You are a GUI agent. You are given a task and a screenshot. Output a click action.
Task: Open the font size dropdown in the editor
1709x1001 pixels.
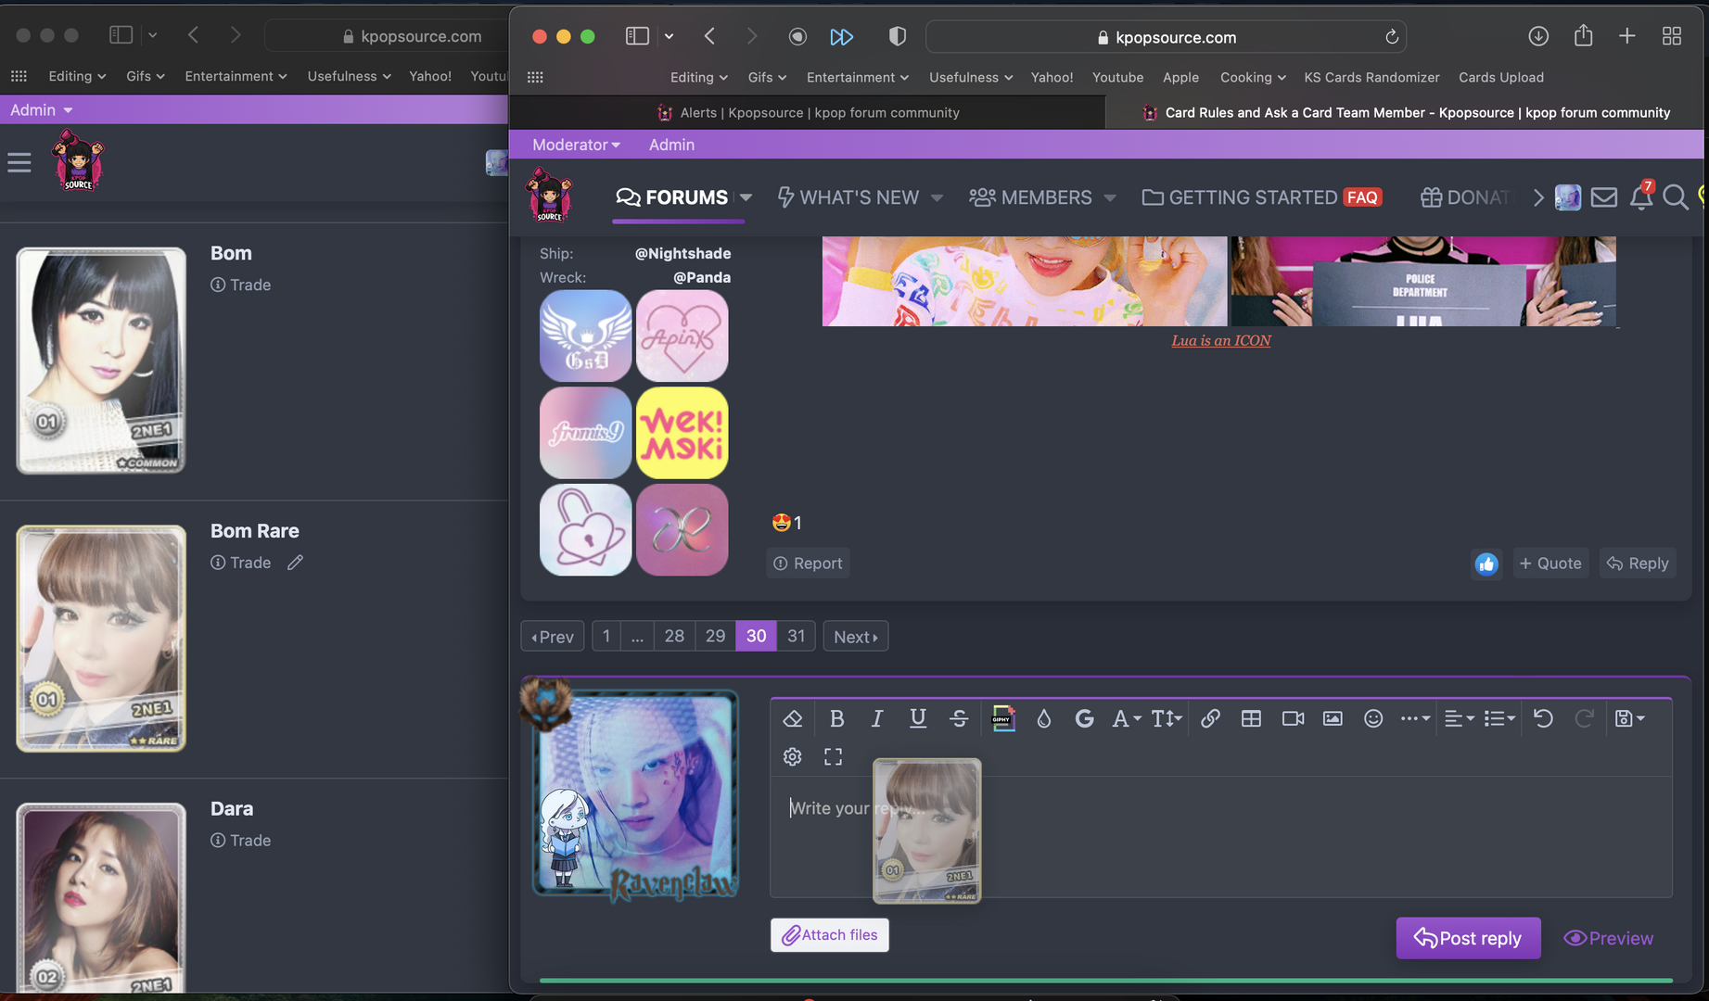coord(1167,718)
